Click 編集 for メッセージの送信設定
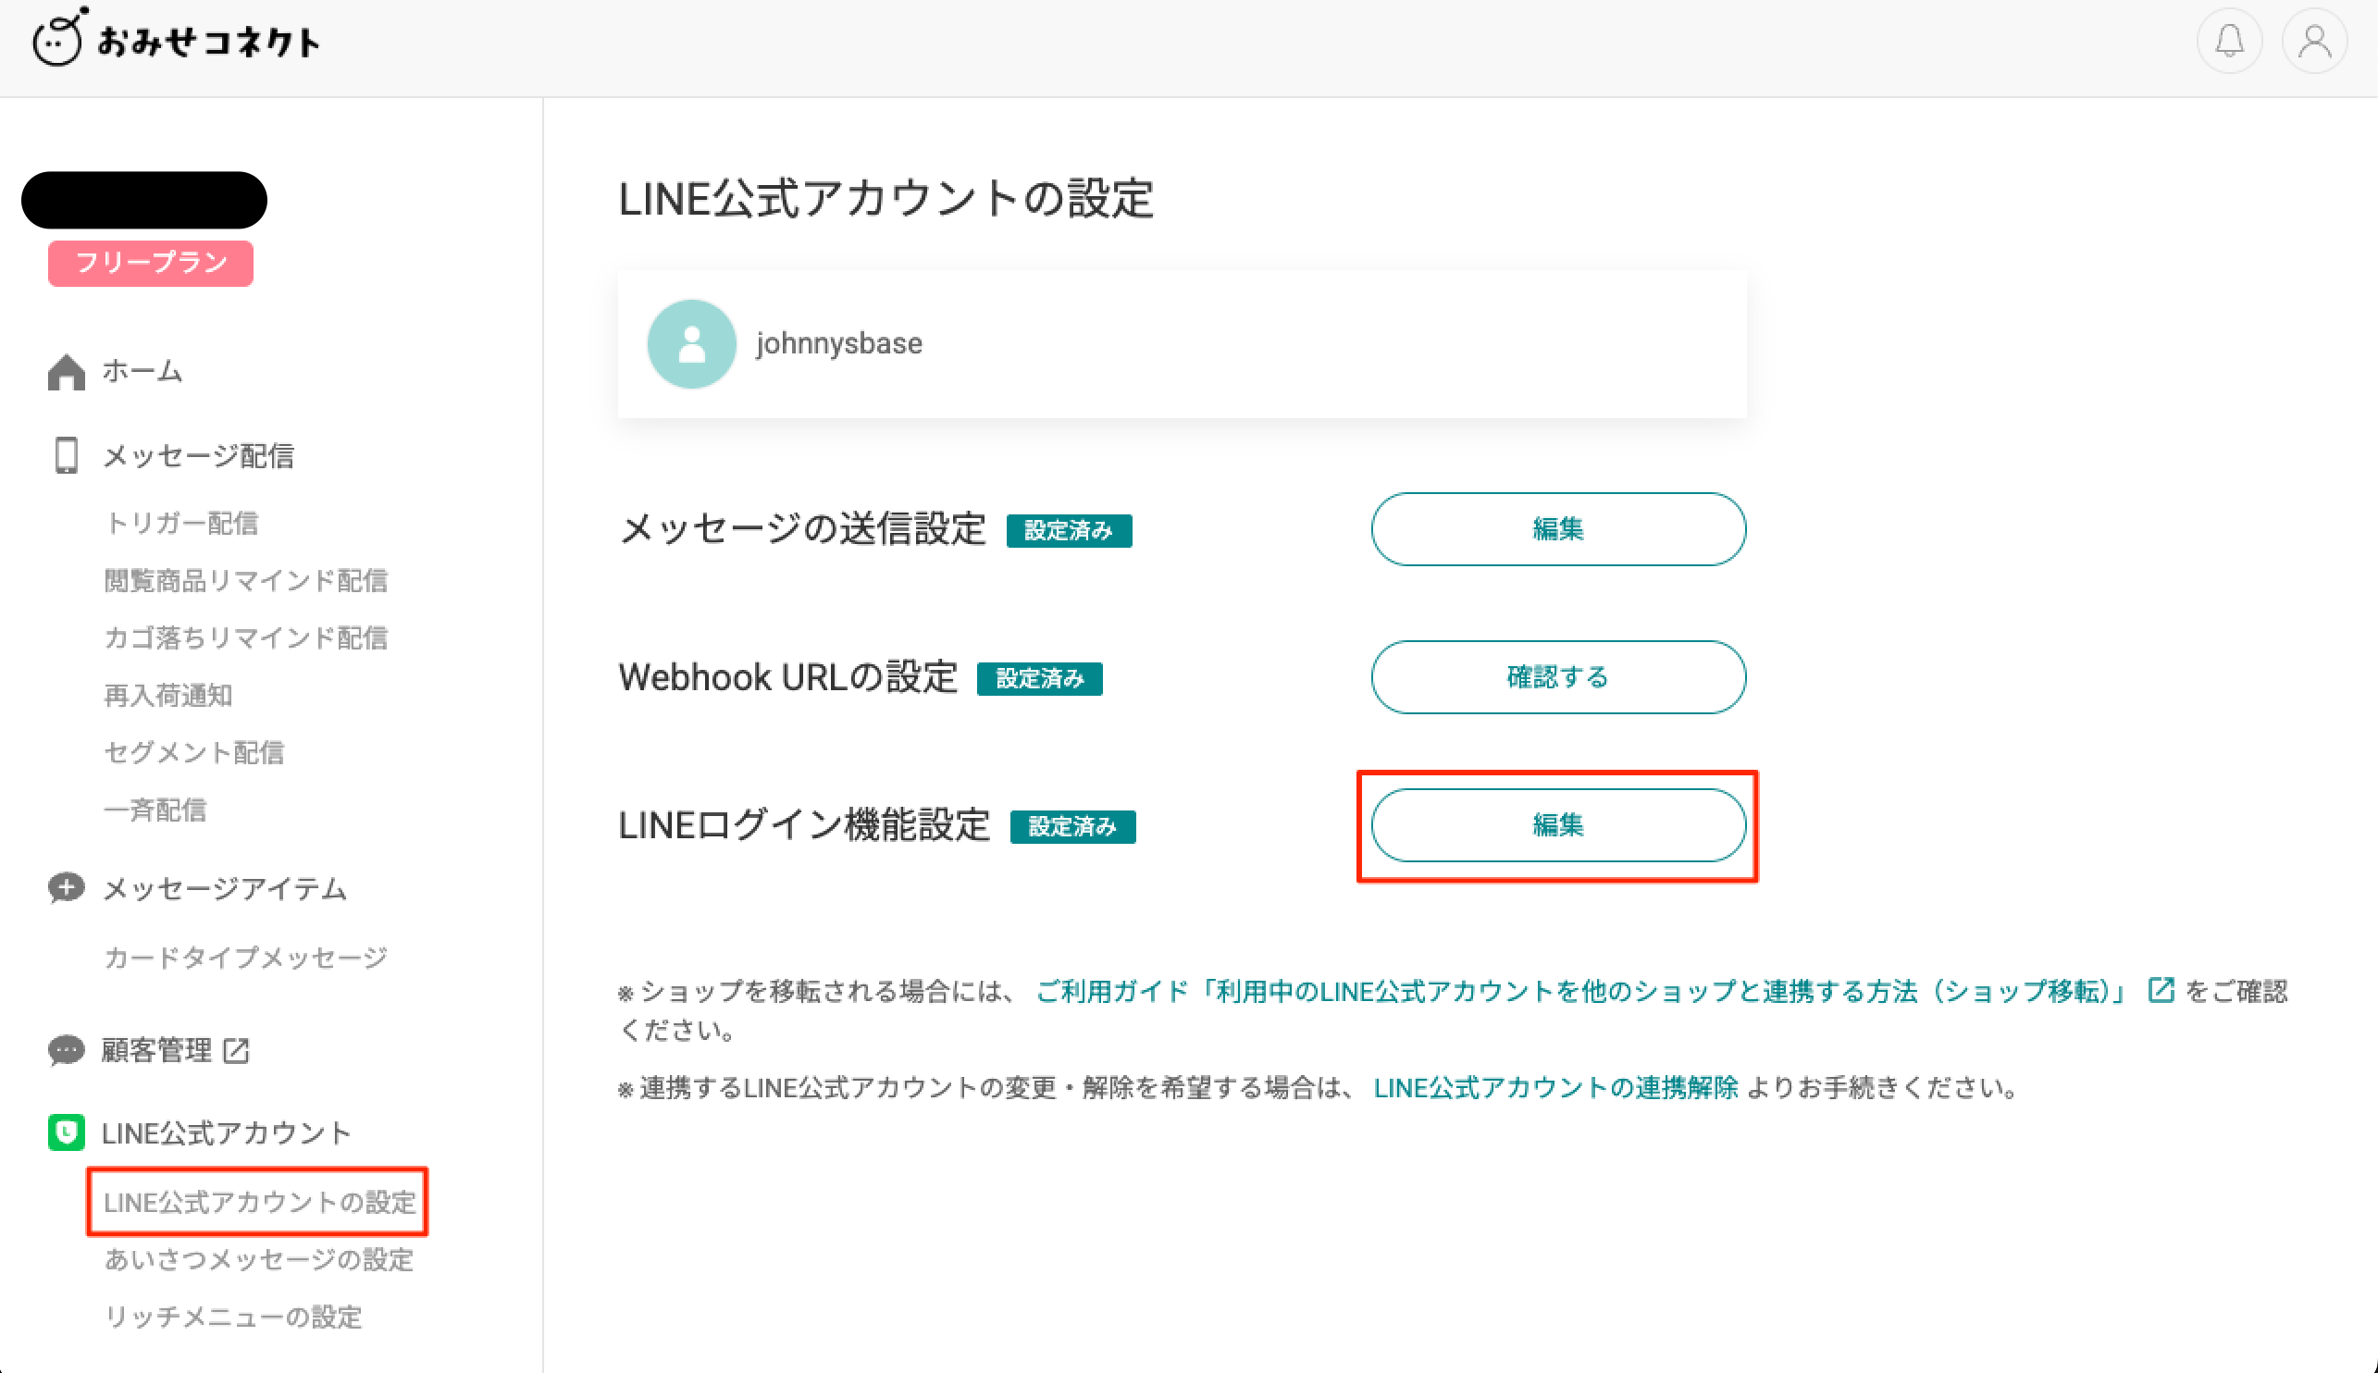Screen dimensions: 2378x1373 1557,529
